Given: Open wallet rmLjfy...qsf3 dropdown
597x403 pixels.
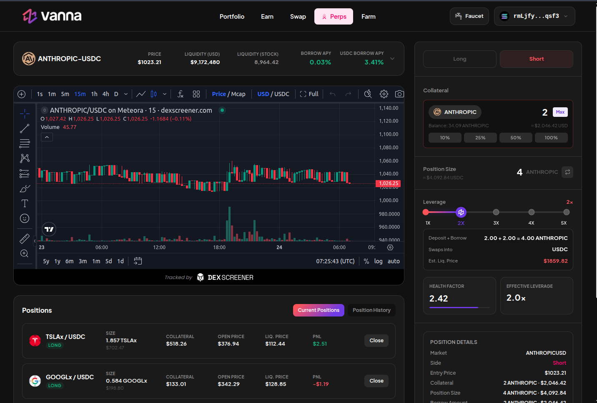Looking at the screenshot, I should [x=534, y=16].
